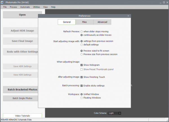169x122 pixels.
Task: Choose 'default settings' radio button
Action: (82, 44)
